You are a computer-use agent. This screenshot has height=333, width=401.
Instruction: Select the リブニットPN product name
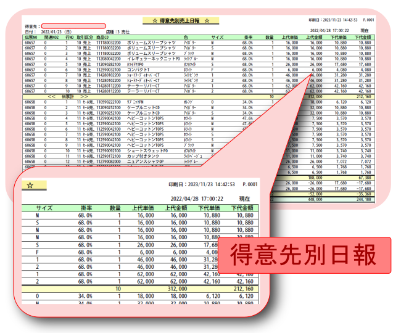click(135, 102)
